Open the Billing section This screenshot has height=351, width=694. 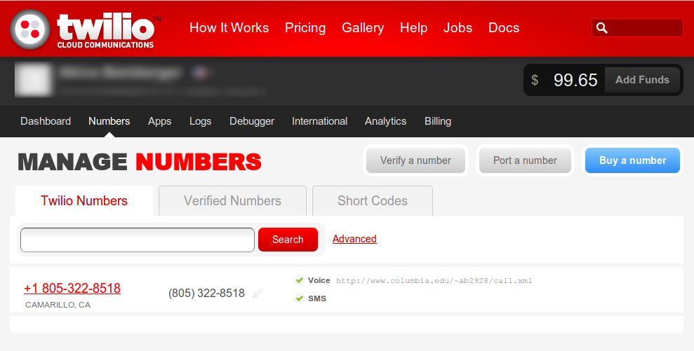[x=438, y=121]
